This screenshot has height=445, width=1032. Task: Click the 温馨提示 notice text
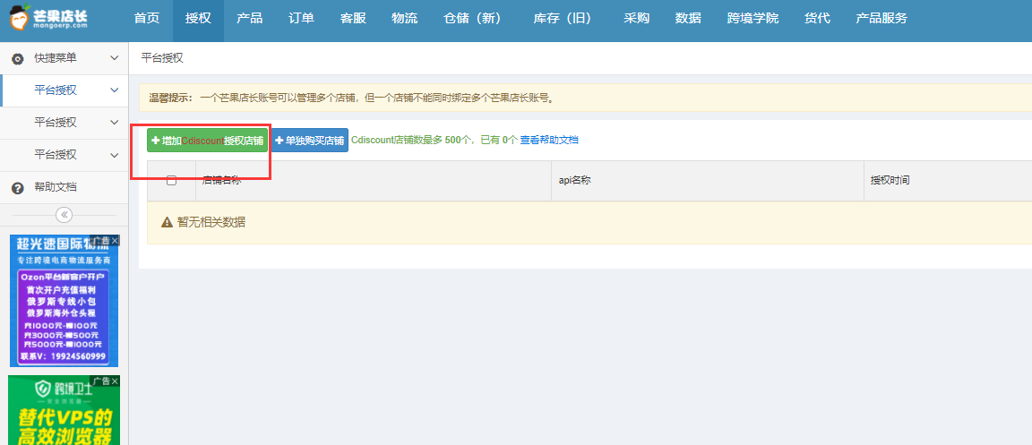pos(352,98)
